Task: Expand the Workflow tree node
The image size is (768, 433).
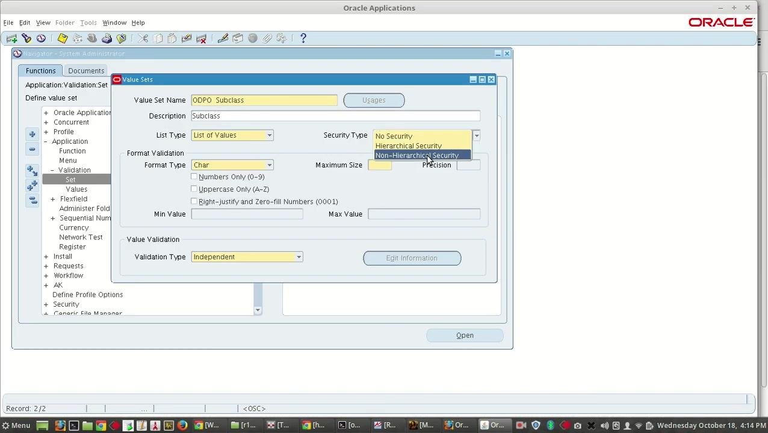Action: (x=46, y=275)
